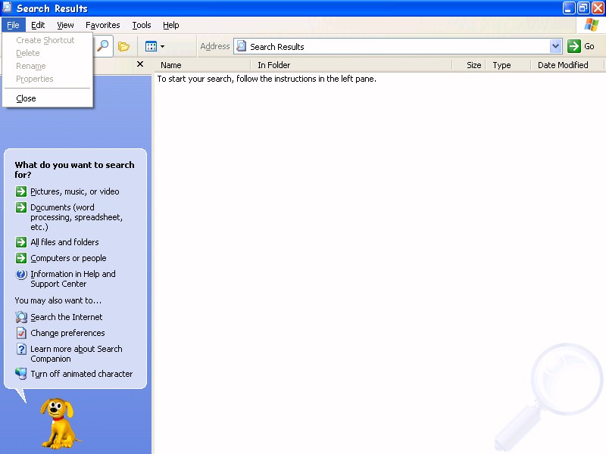Open the Edit menu
This screenshot has width=606, height=454.
pyautogui.click(x=38, y=25)
